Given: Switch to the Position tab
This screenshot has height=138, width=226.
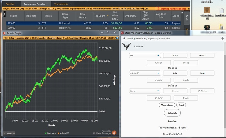Looking at the screenshot, I should tap(10, 4).
